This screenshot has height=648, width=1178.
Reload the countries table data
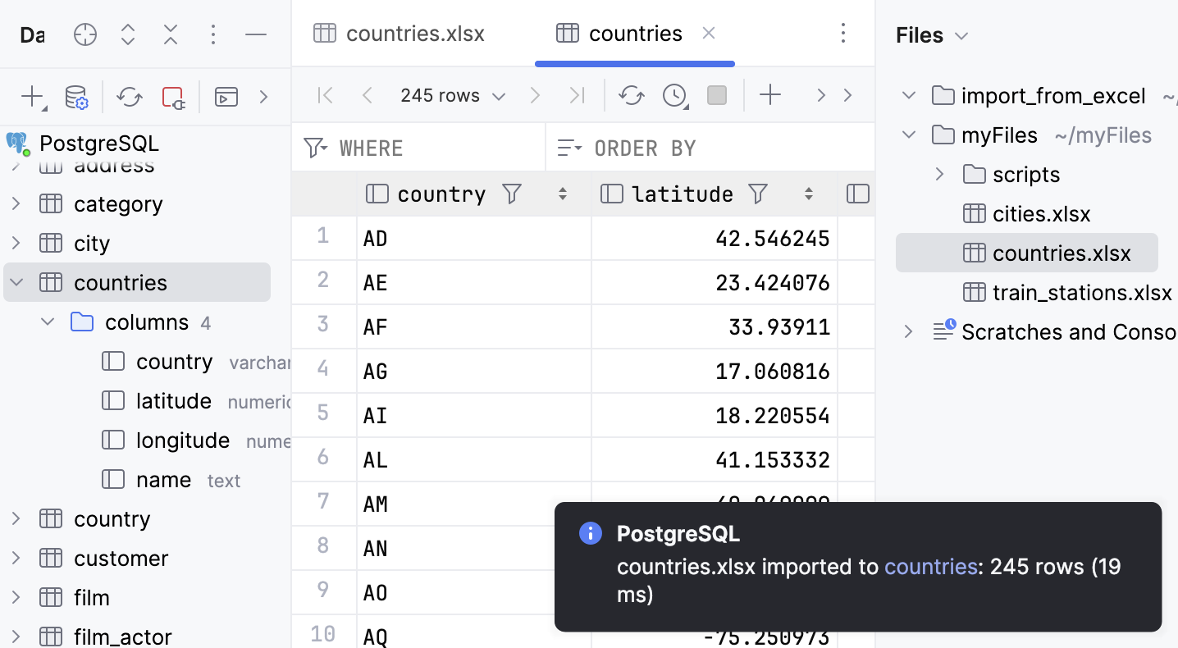pyautogui.click(x=630, y=95)
